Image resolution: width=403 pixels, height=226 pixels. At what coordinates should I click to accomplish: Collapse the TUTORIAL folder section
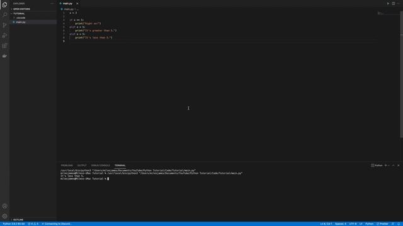click(33, 13)
